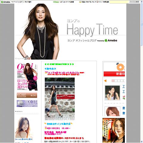Viewport: 143px width, 143px height.
Task: Click the red 新着 banner bar
Action: click(114, 74)
